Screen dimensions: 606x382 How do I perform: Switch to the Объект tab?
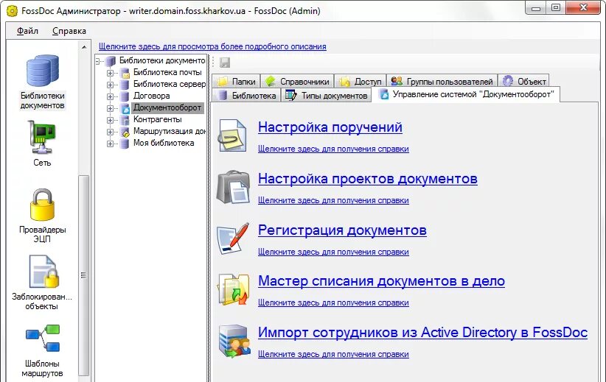tap(523, 82)
